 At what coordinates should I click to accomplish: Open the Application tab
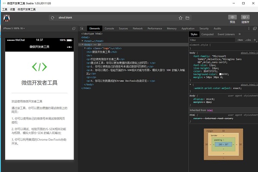188,28
